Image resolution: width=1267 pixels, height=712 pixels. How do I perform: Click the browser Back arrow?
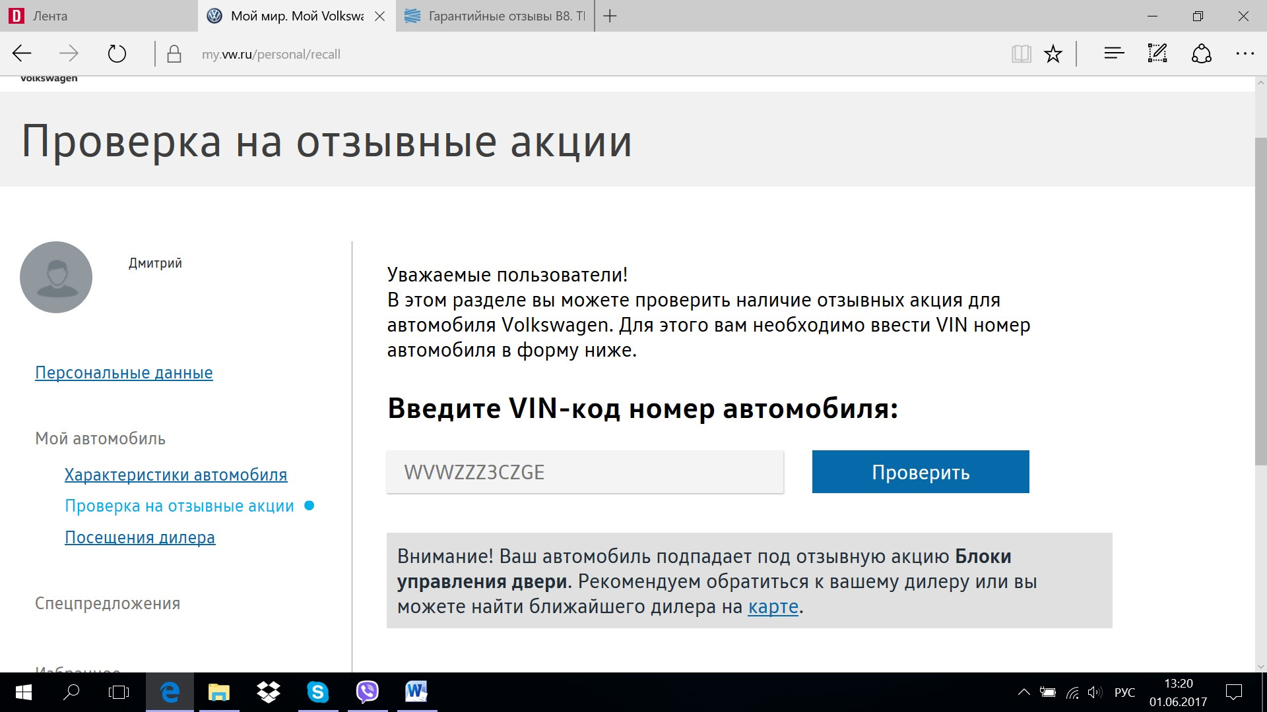22,54
